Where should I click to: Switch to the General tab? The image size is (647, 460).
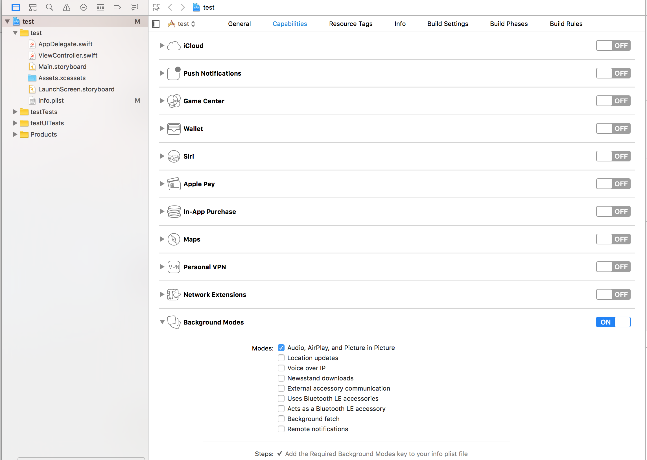(x=239, y=23)
